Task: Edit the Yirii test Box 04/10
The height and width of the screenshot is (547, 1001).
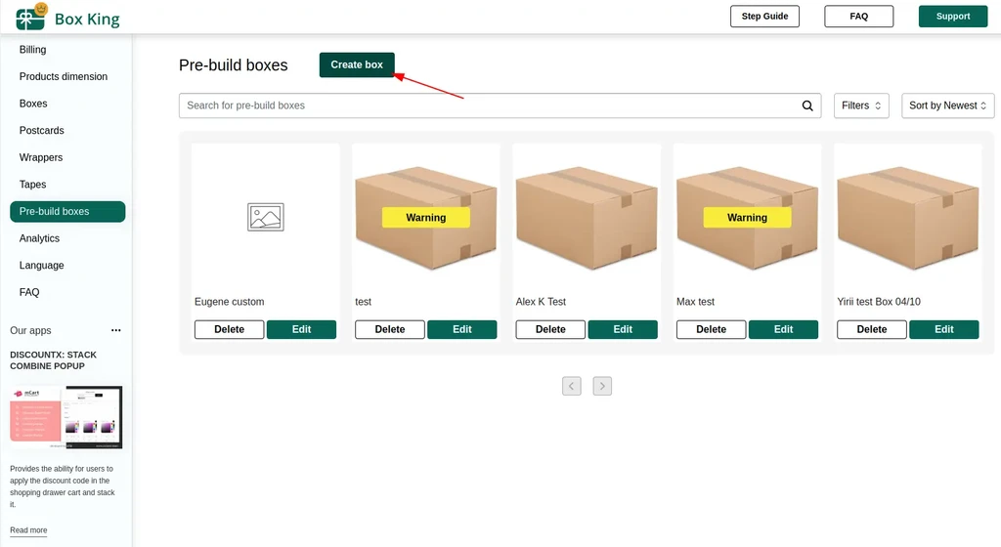Action: coord(944,329)
